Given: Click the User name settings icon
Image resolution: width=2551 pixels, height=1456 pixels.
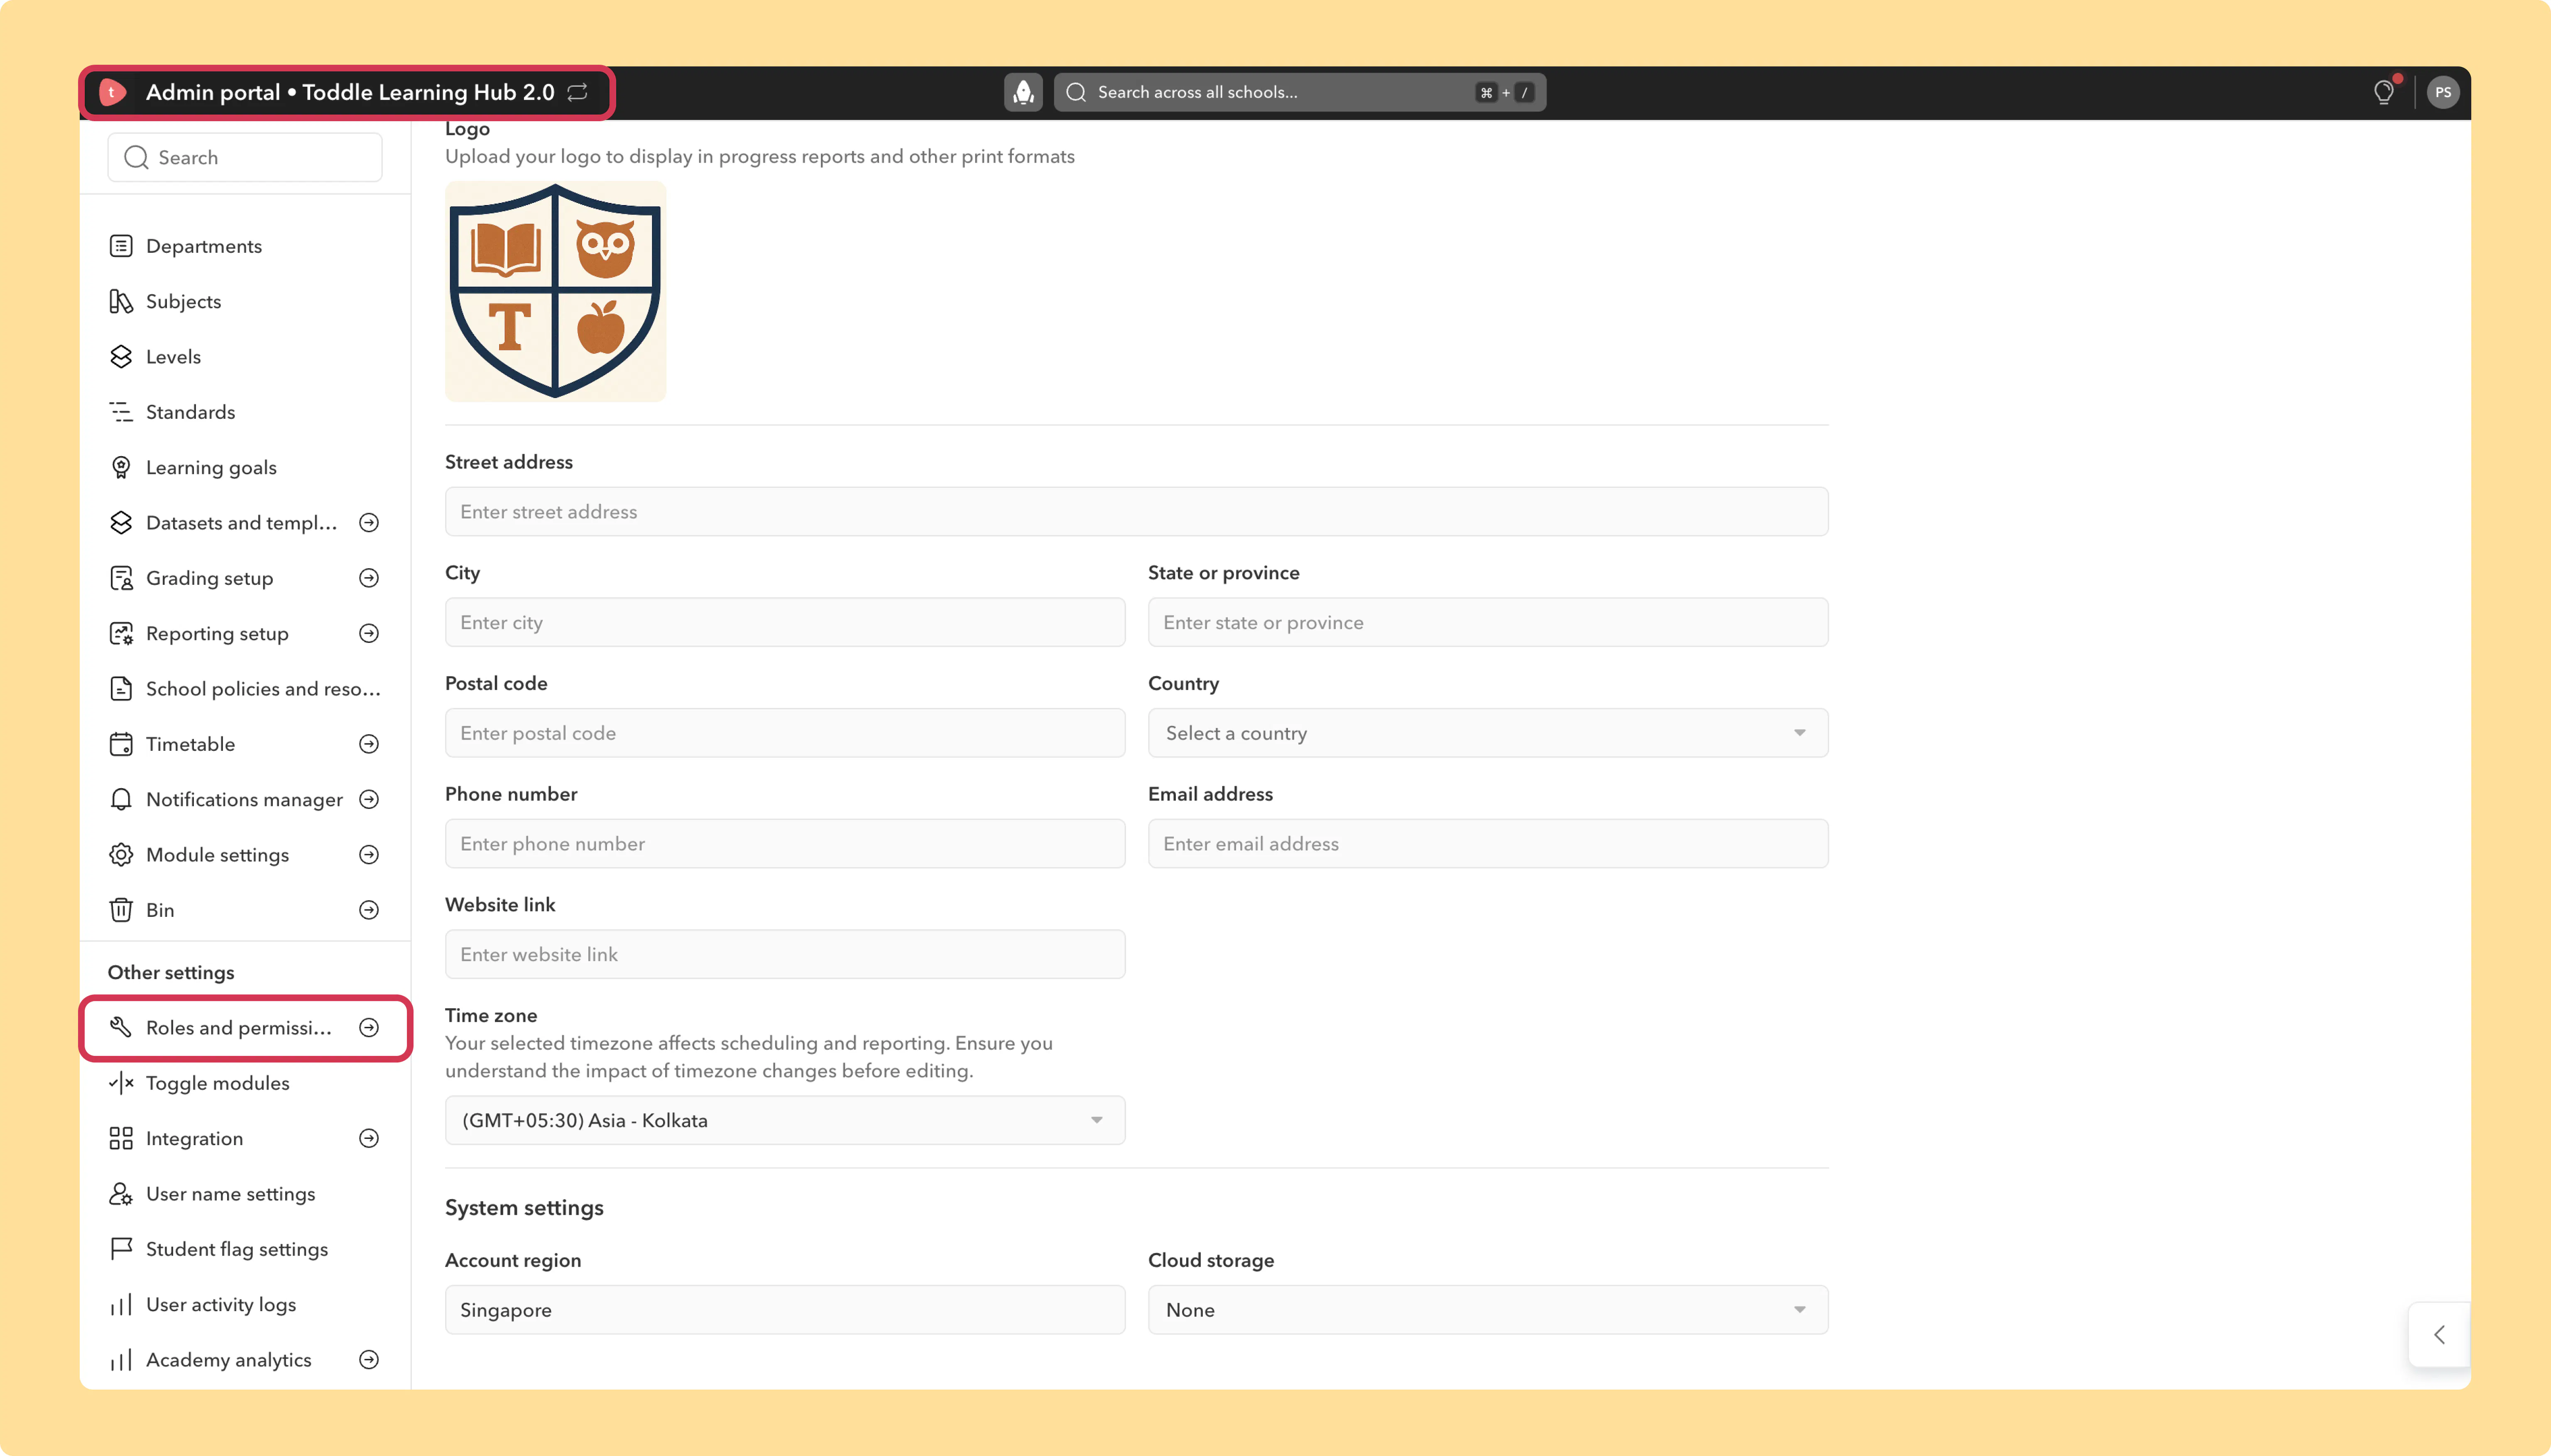Looking at the screenshot, I should click(x=121, y=1194).
